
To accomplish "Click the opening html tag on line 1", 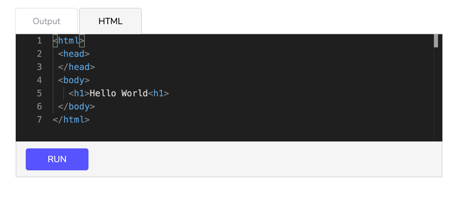I will pos(69,41).
